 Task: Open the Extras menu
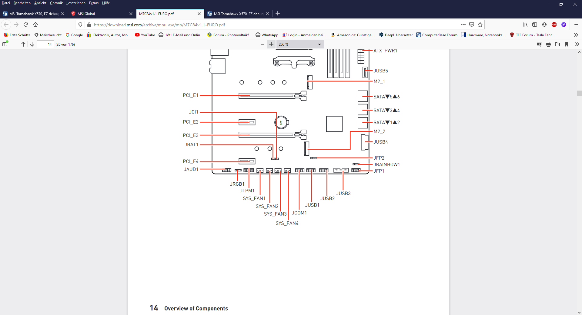94,3
